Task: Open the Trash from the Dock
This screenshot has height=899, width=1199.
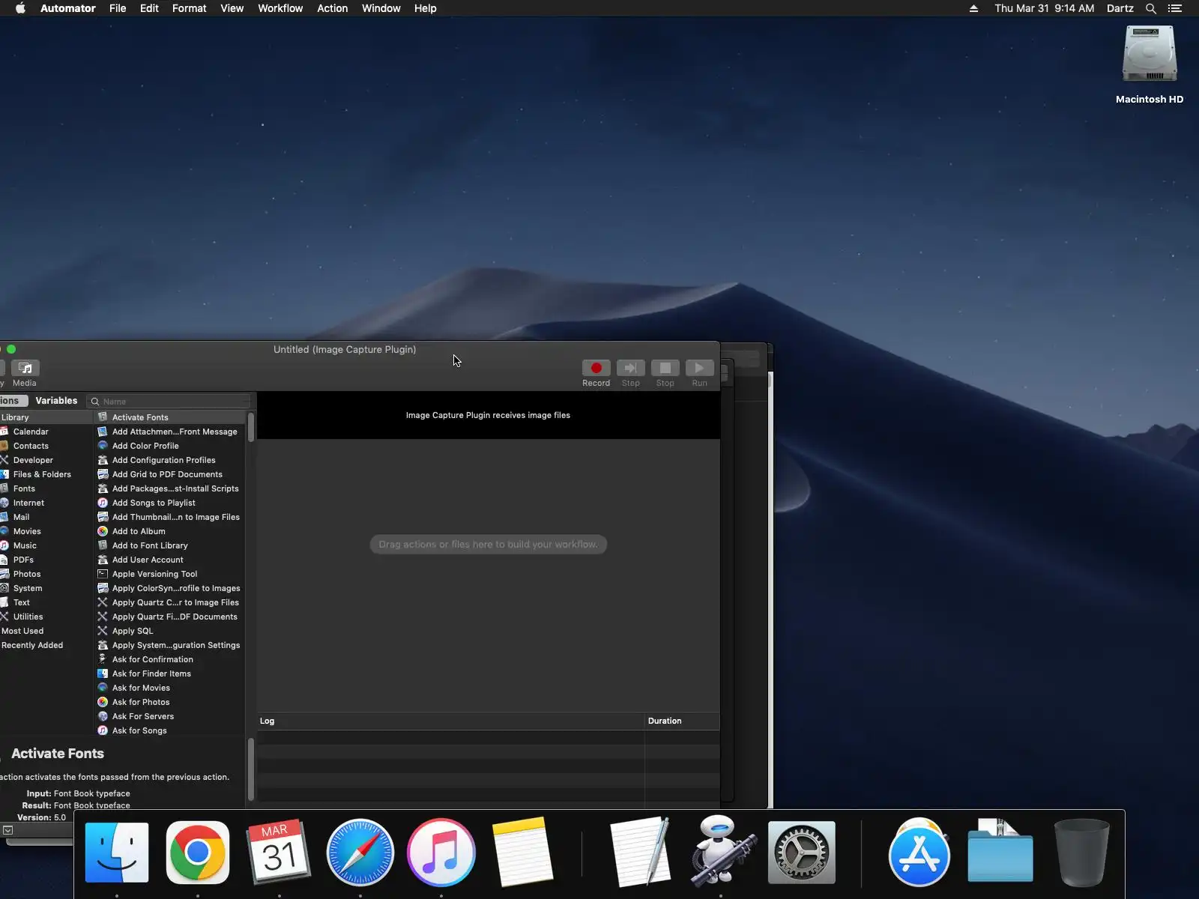Action: 1081,853
